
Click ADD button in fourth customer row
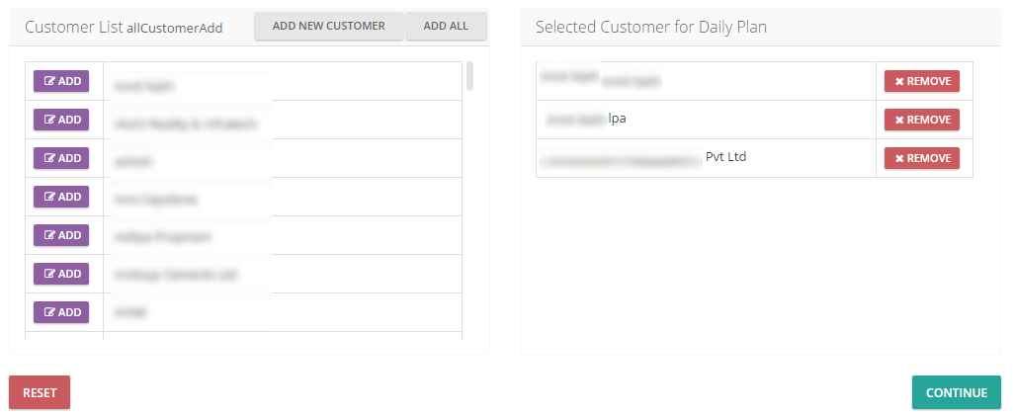[x=61, y=197]
